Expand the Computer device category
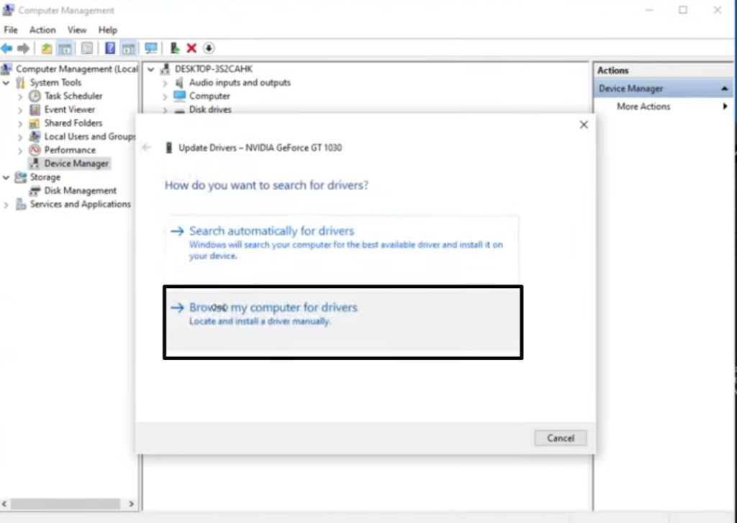The image size is (737, 523). [165, 97]
